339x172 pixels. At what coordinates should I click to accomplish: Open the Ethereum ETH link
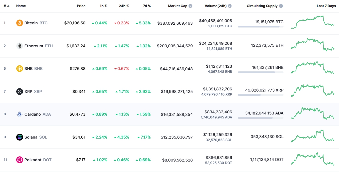(x=38, y=46)
